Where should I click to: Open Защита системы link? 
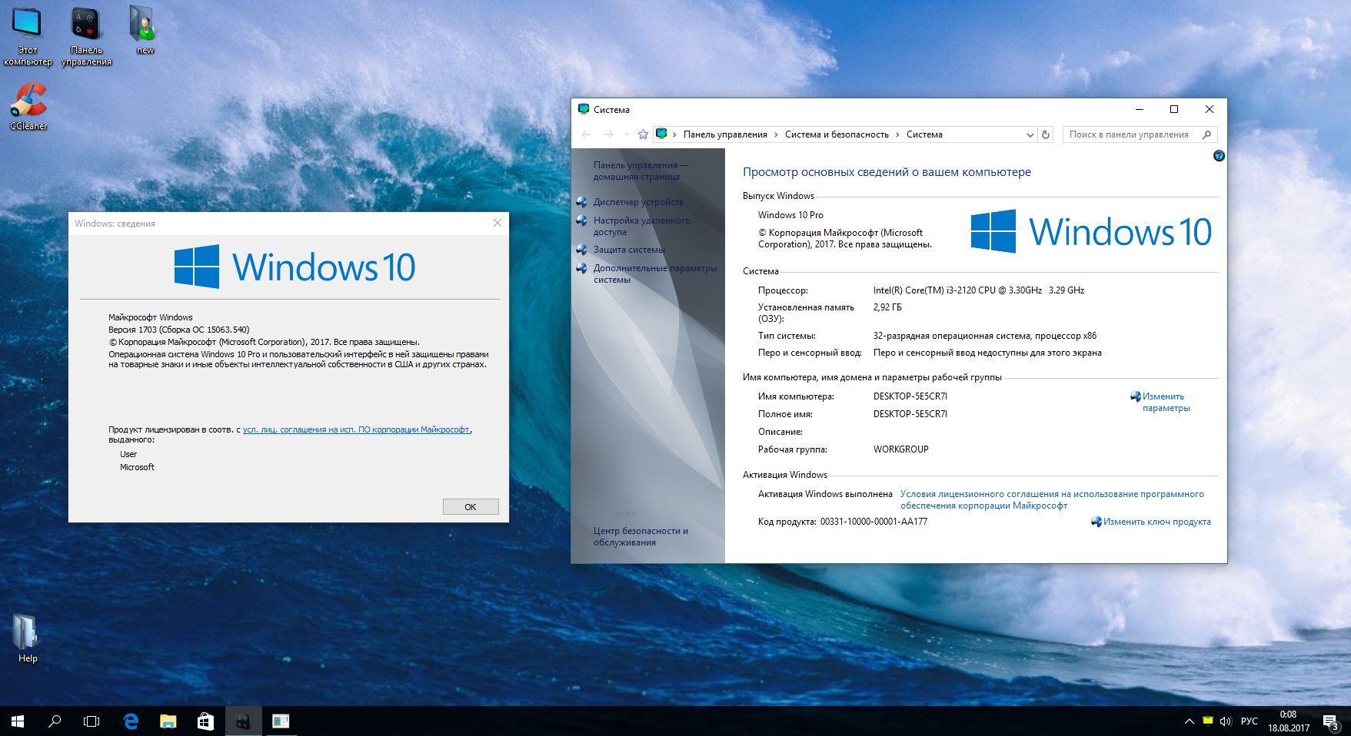click(629, 250)
